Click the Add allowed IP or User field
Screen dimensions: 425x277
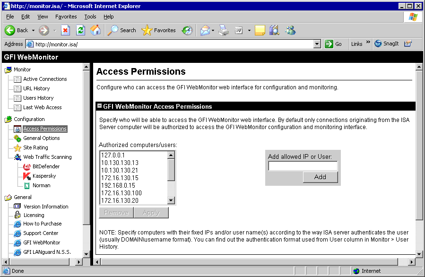point(303,166)
